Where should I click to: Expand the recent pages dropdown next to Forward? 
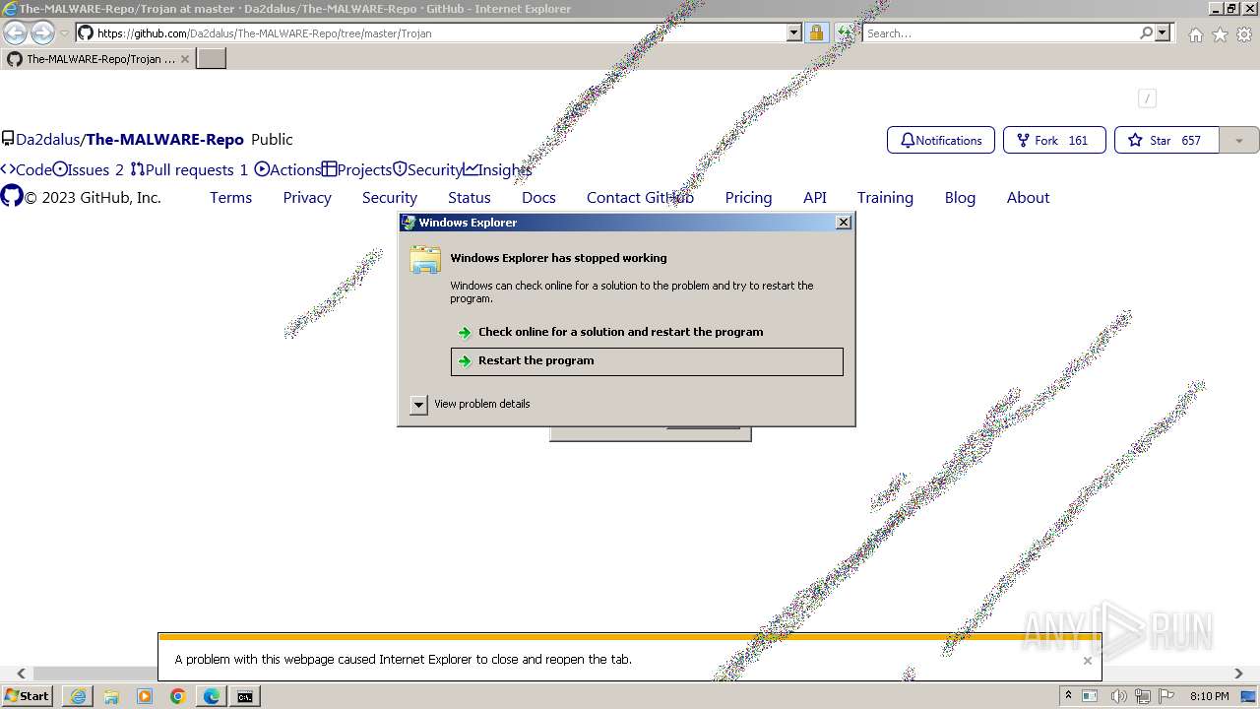[x=65, y=33]
